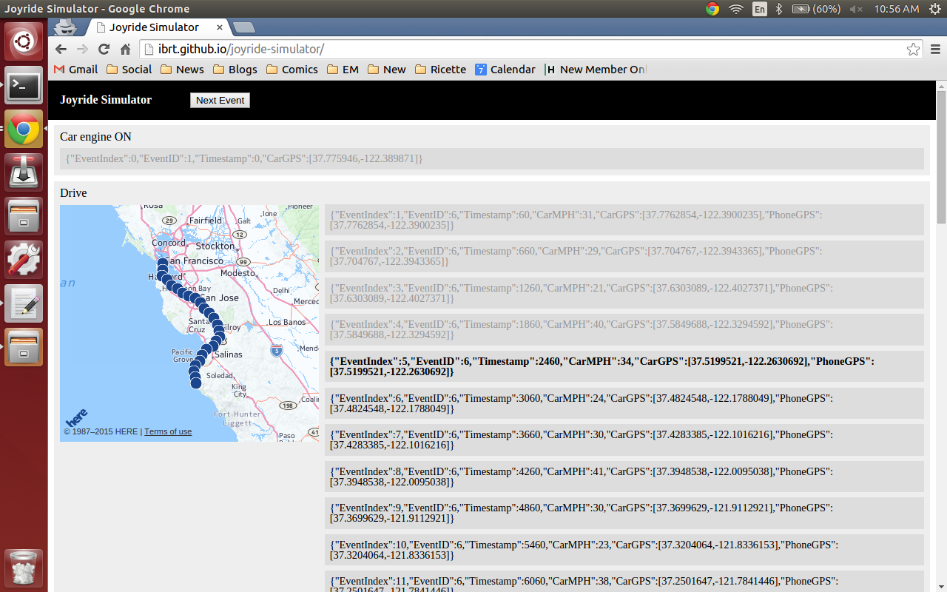Open the Comics bookmarks folder
This screenshot has height=592, width=947.
point(292,70)
